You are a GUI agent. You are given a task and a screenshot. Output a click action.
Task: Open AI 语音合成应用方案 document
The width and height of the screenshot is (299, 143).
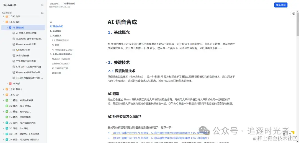click(26, 33)
